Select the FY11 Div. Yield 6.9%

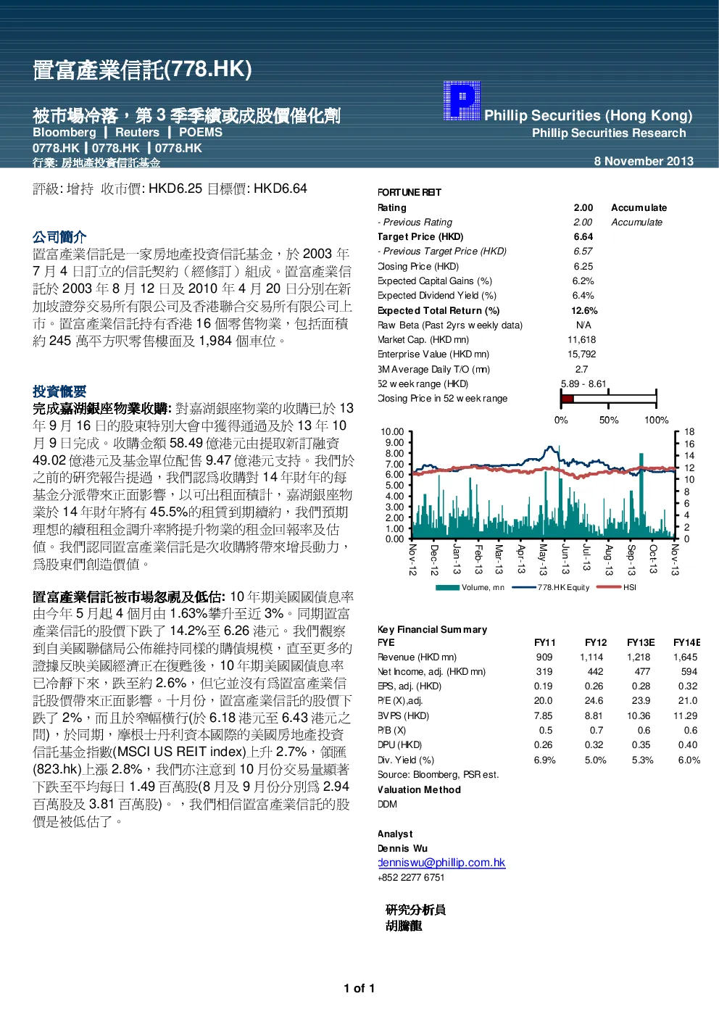[x=545, y=760]
